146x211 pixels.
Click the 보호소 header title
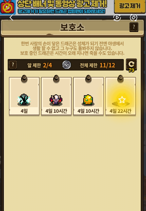point(72,27)
